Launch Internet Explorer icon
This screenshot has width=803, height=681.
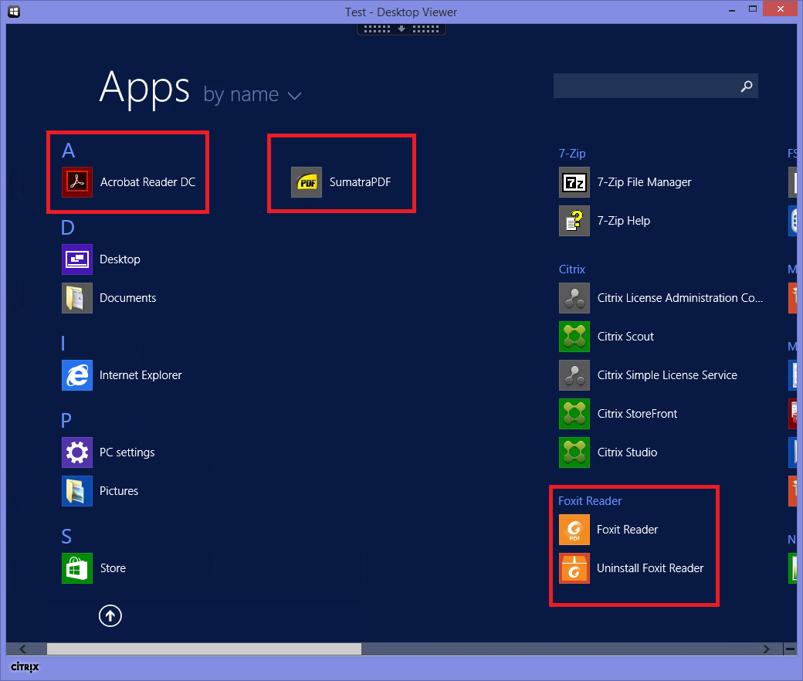[76, 375]
